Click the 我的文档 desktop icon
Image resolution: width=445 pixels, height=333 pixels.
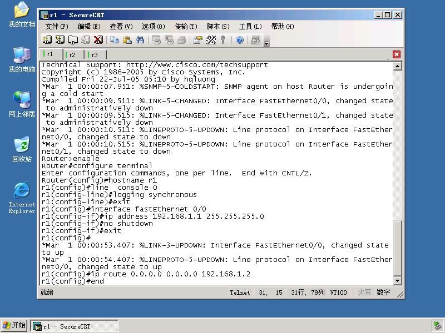[22, 14]
